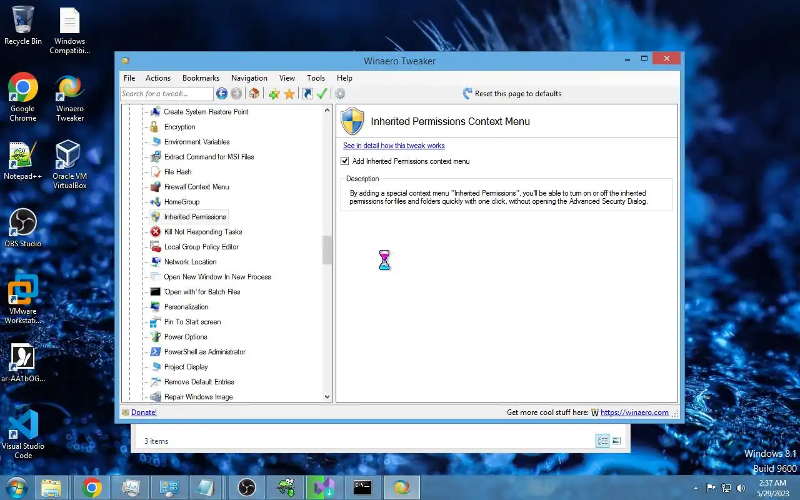Screen dimensions: 800x500
Task: Select Extract Command for MSI Files
Action: click(x=209, y=157)
